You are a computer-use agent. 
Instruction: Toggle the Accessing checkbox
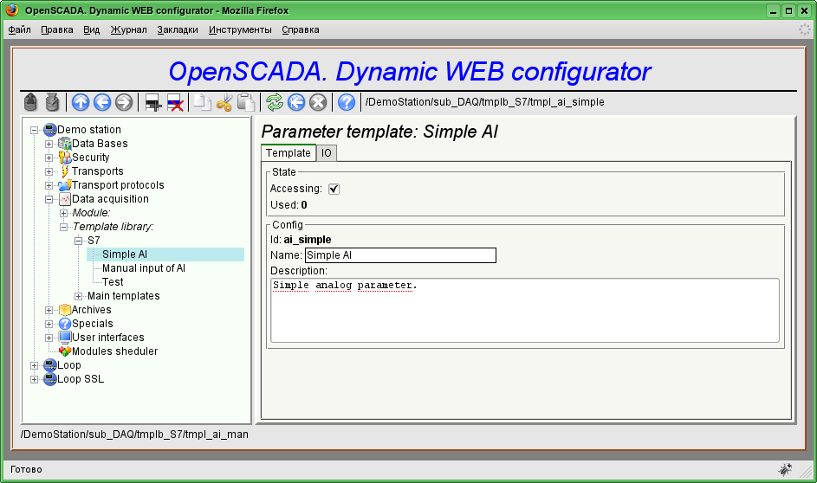(334, 189)
